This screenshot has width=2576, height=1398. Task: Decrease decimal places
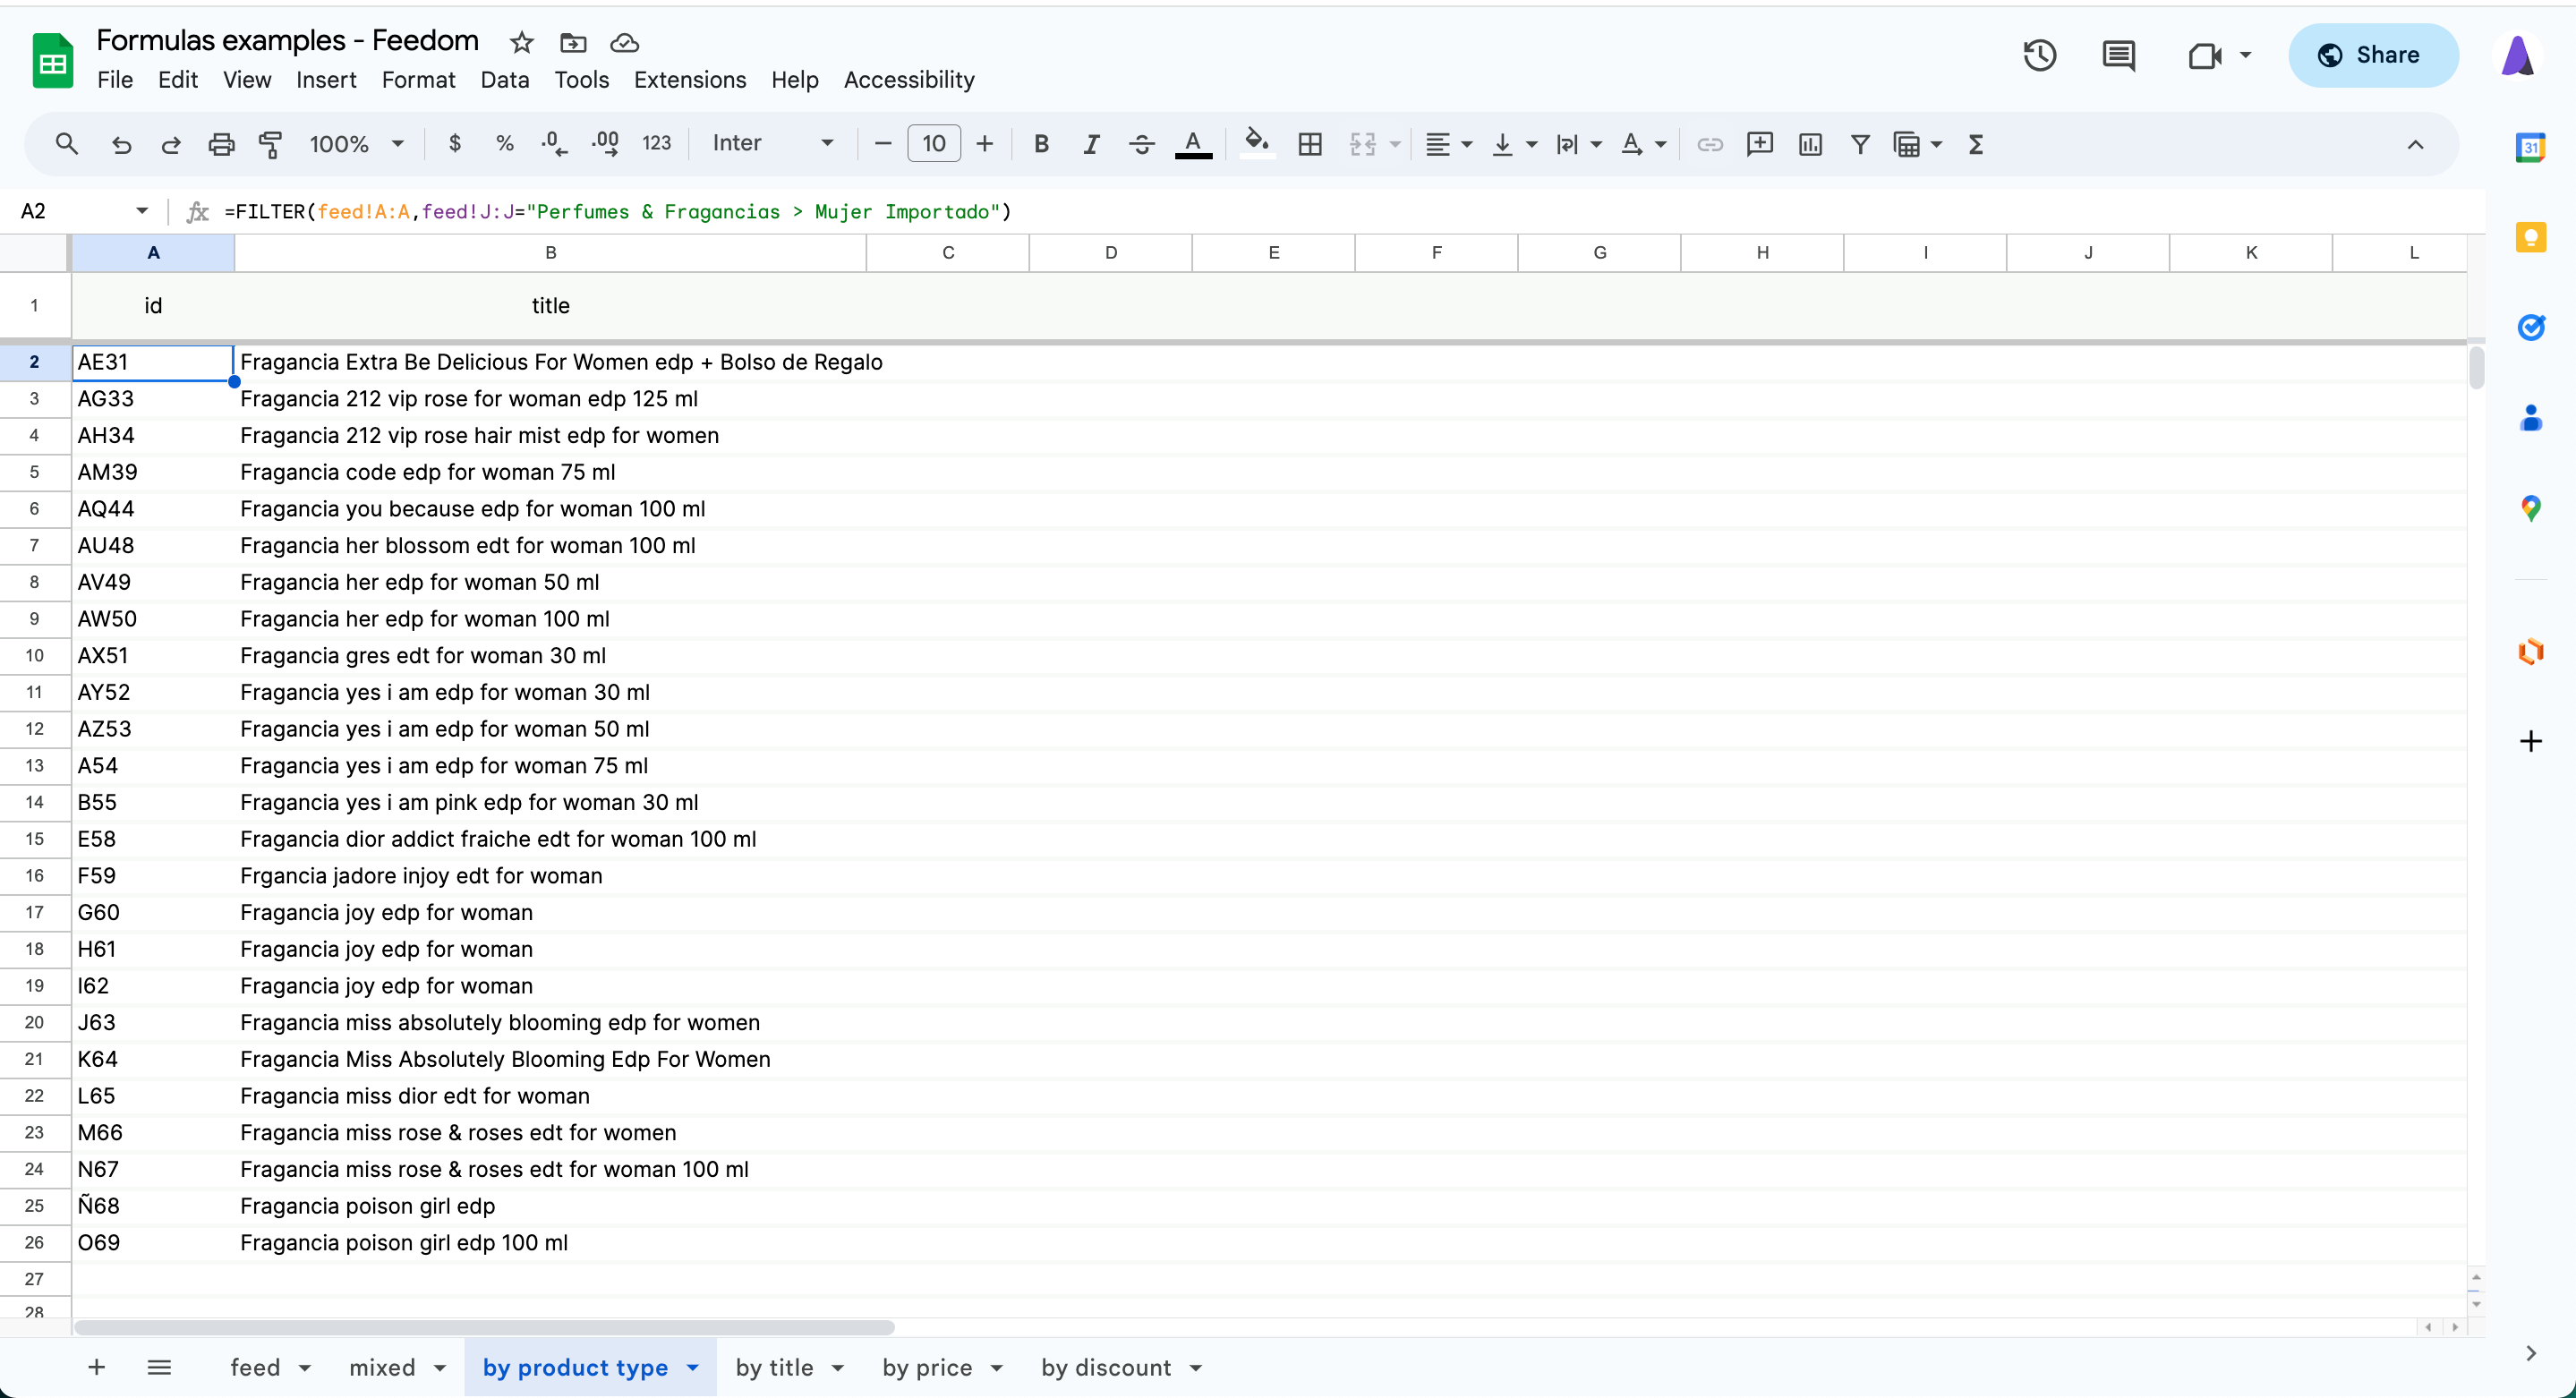(554, 144)
